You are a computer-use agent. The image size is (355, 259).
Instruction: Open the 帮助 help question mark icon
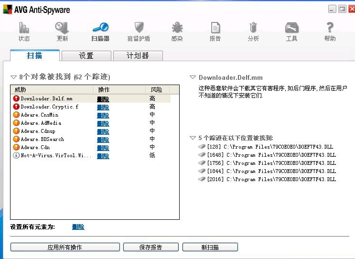point(330,28)
